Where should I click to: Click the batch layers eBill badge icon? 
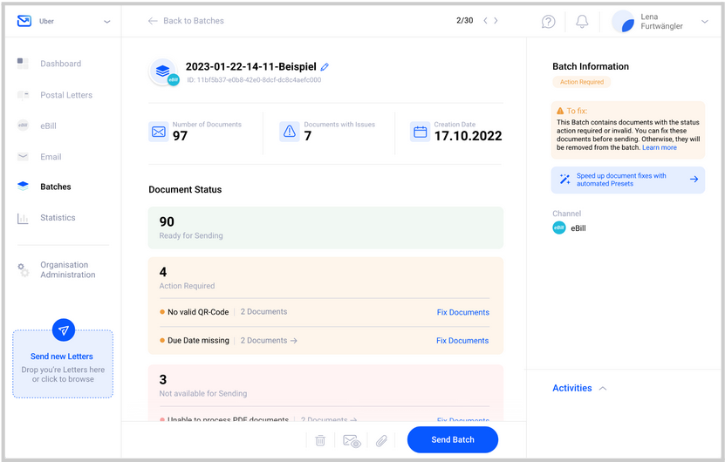click(x=163, y=72)
